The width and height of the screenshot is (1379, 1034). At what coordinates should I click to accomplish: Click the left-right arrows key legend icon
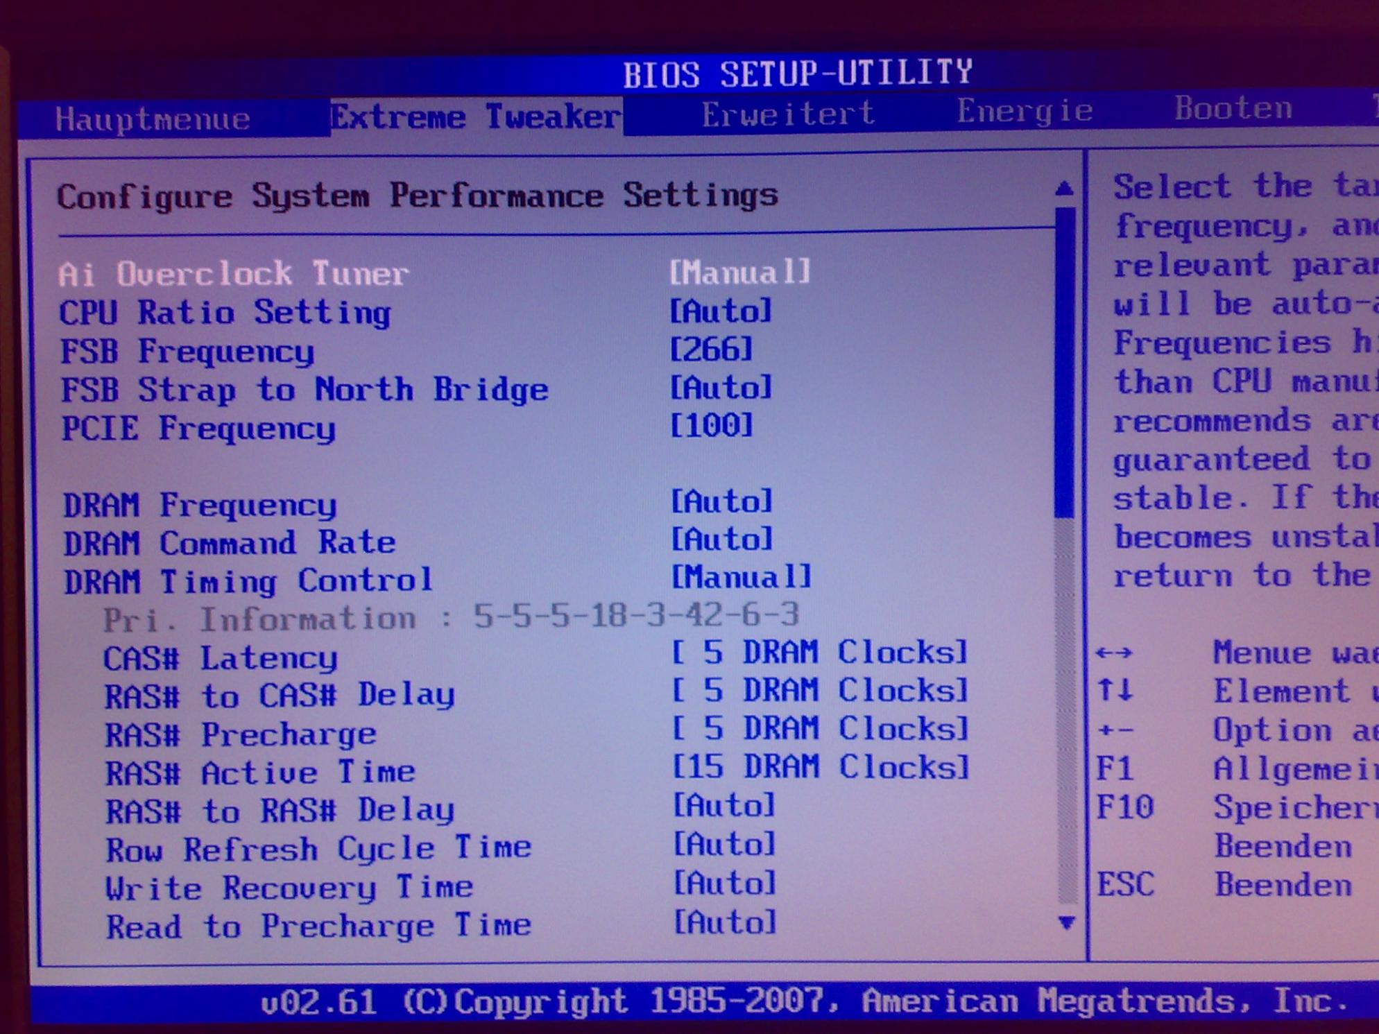[1114, 653]
